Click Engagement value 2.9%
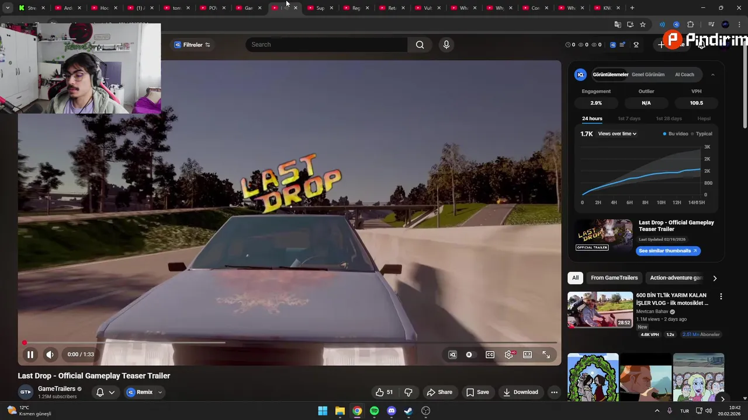 [596, 103]
